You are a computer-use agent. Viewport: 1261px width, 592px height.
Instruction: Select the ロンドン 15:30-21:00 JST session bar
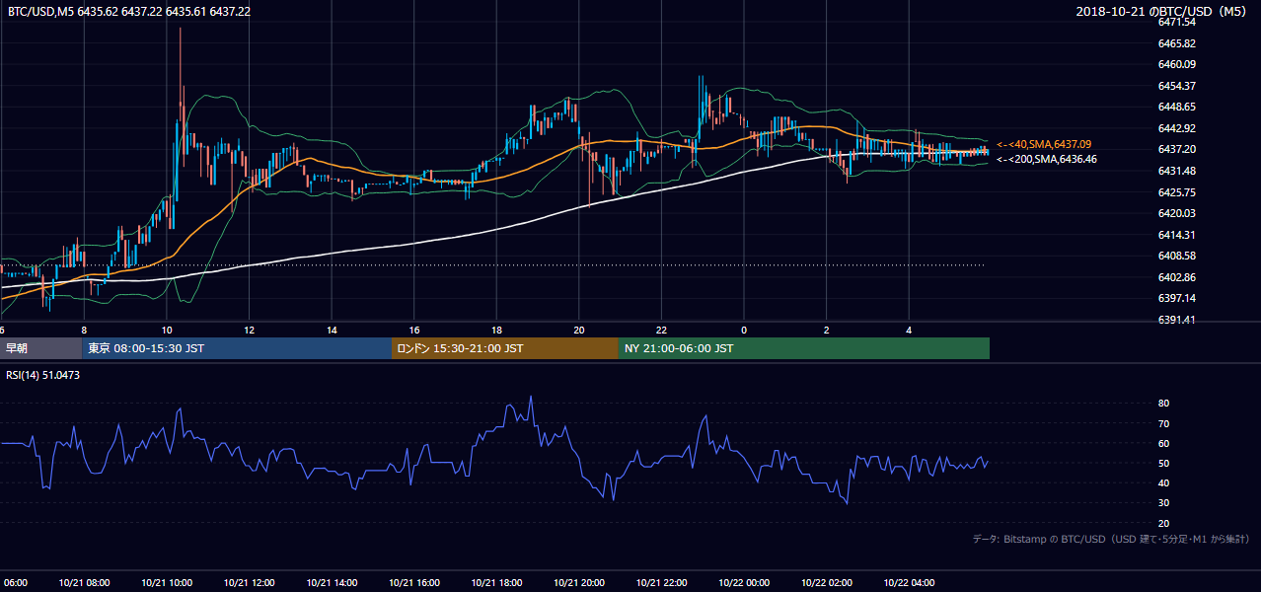[x=505, y=348]
